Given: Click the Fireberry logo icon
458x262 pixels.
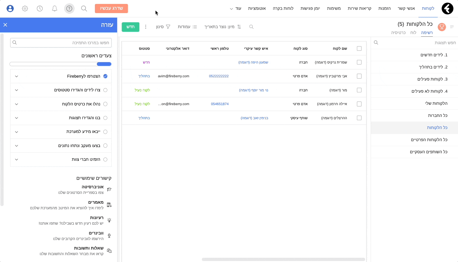Looking at the screenshot, I should 448,9.
